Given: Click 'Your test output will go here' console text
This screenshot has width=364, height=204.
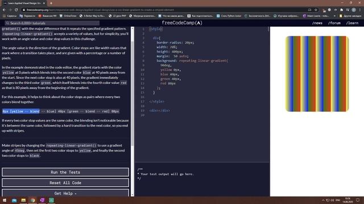Looking at the screenshot, I should point(167,174).
